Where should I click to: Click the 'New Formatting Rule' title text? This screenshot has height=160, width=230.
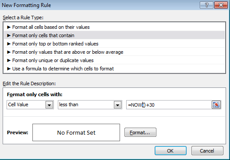tap(26, 5)
